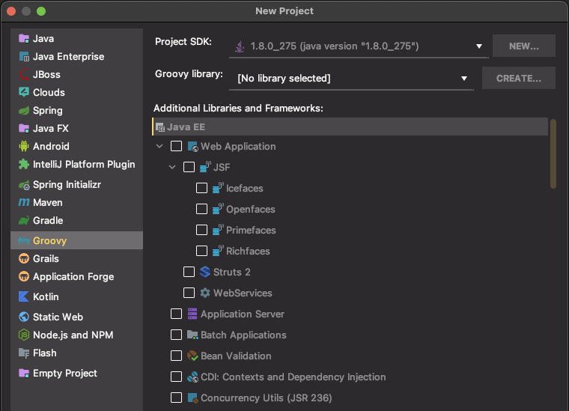Open the Project SDK dropdown arrow
This screenshot has height=411, width=569.
pos(479,46)
